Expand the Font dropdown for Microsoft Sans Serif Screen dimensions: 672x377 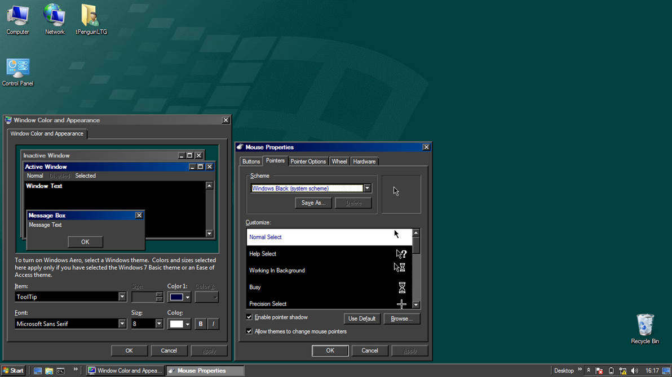123,324
